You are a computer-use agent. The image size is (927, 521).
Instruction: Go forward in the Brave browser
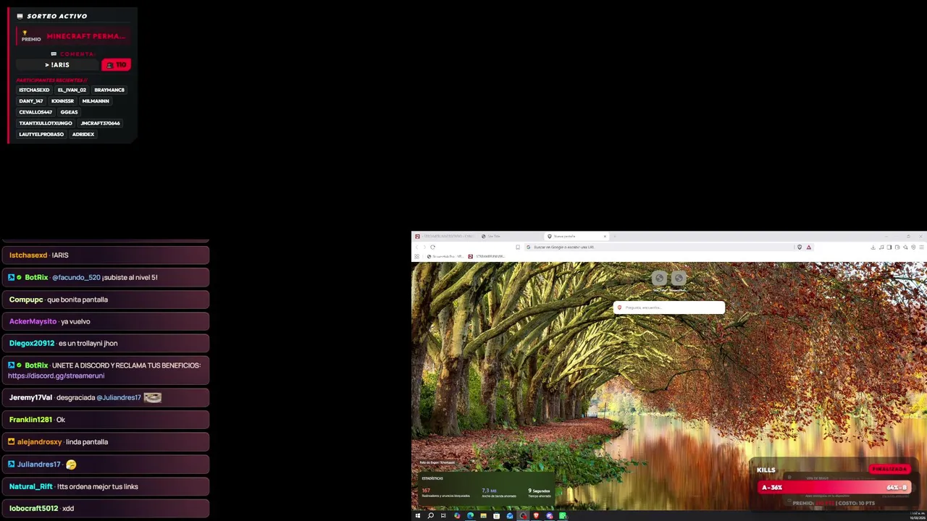coord(424,247)
